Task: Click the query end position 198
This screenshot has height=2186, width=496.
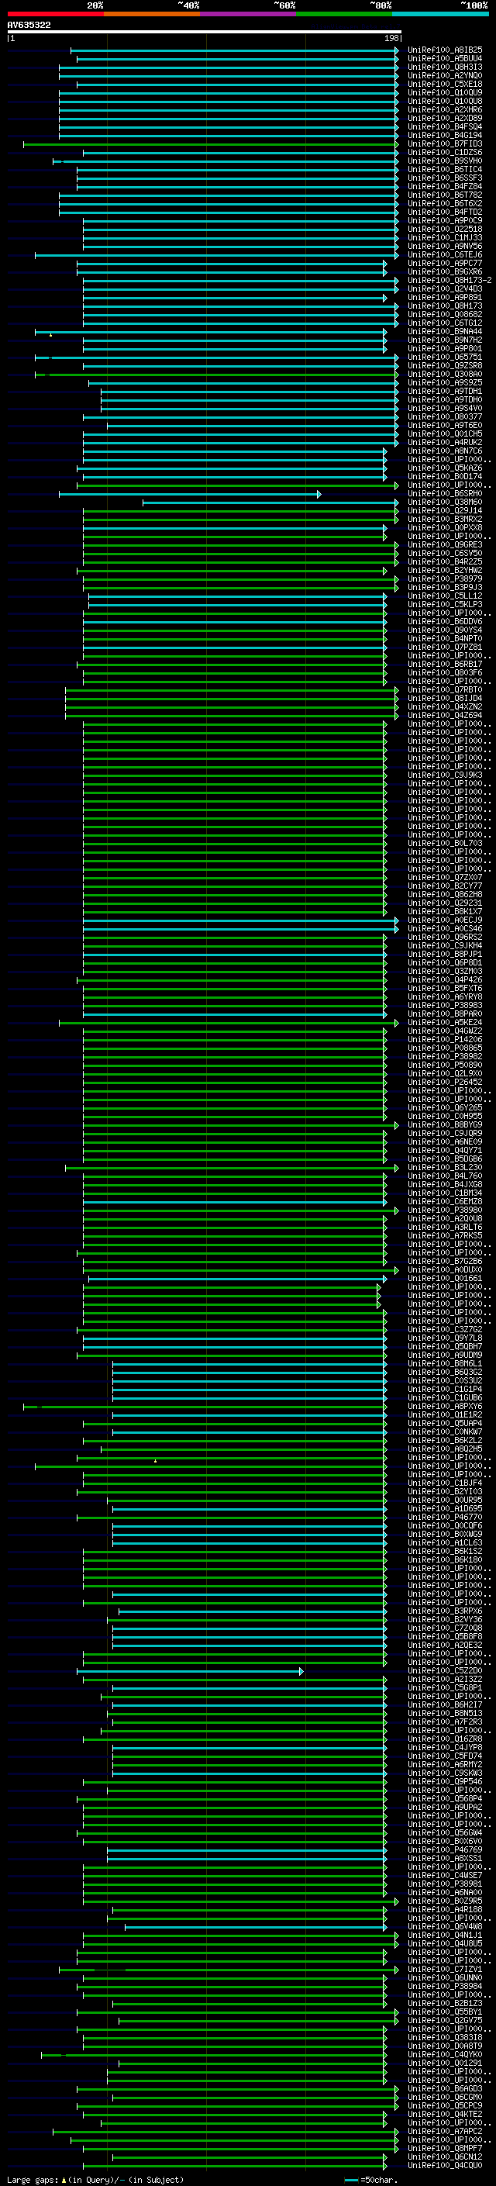Action: (x=391, y=38)
